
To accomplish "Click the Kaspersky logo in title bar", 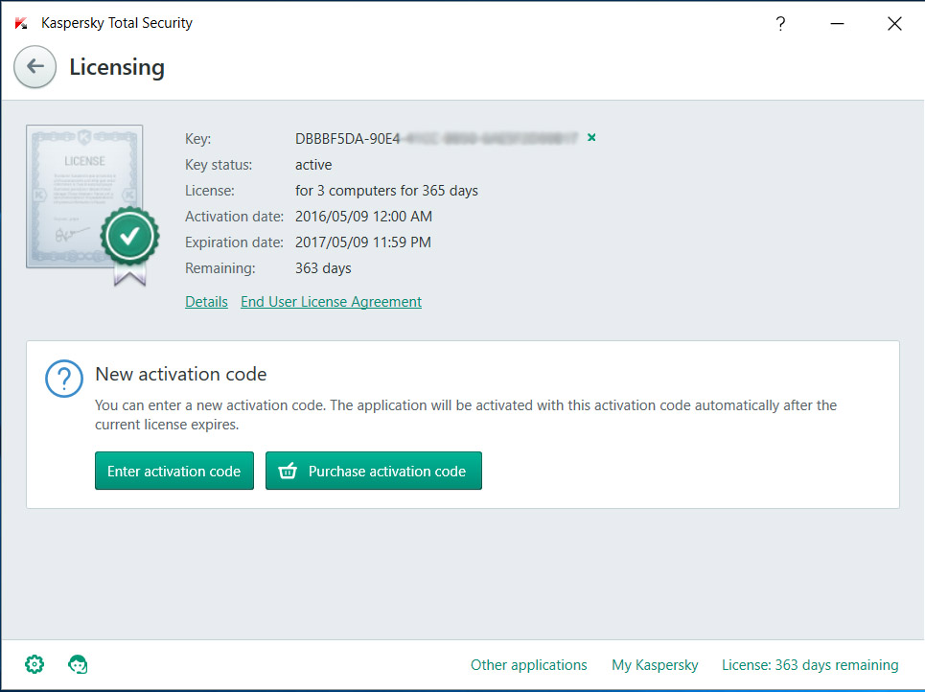I will coord(21,24).
